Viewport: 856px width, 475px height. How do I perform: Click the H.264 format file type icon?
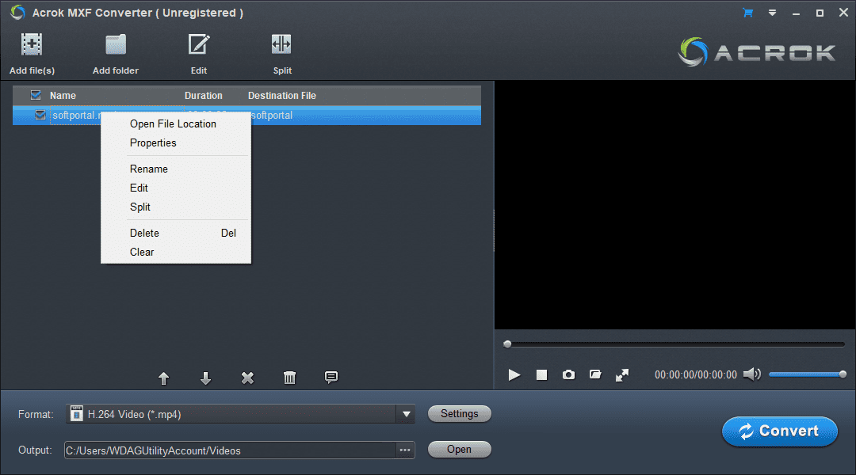point(76,414)
